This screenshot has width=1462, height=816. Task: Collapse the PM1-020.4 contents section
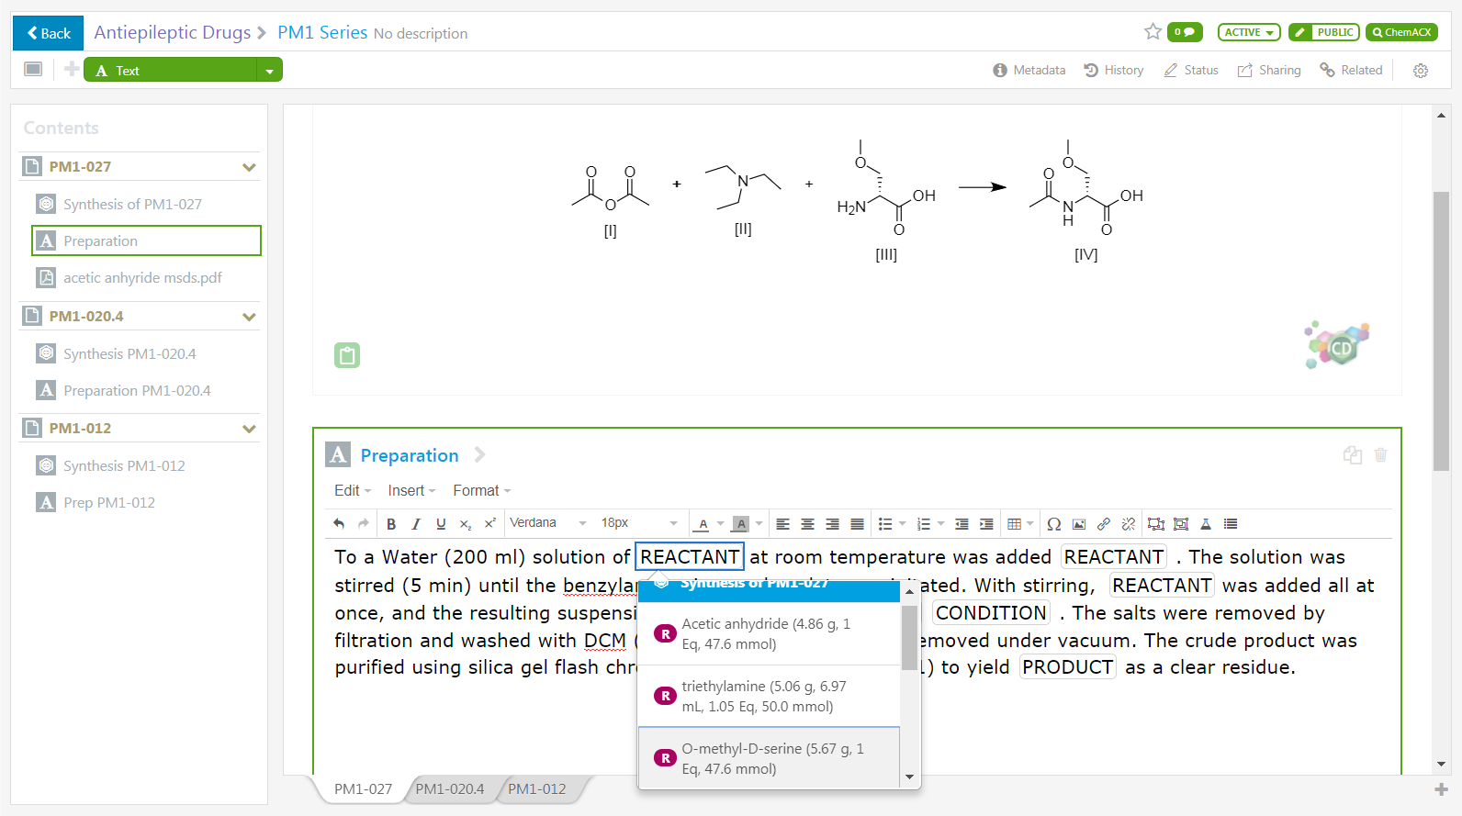point(249,317)
